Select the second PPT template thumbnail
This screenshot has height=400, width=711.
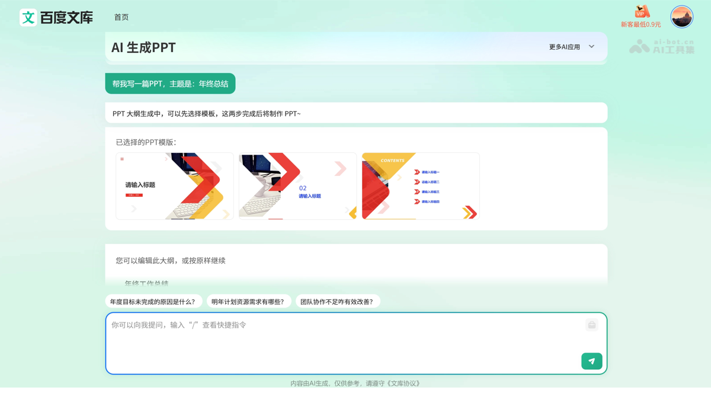[x=297, y=185]
